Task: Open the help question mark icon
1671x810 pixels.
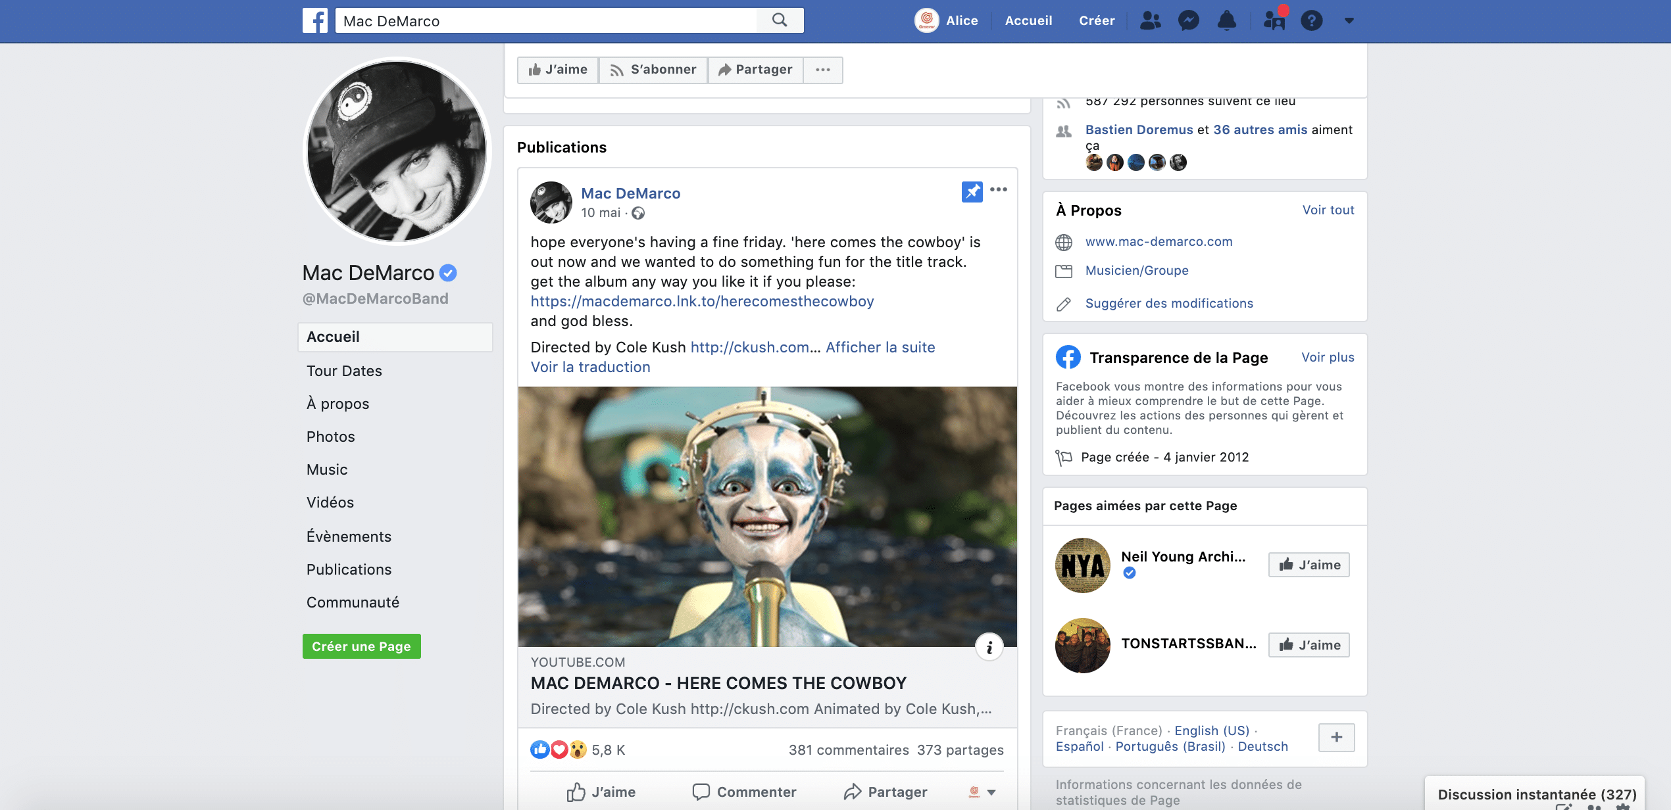Action: (1311, 20)
